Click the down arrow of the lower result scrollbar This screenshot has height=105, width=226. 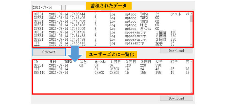191,92
